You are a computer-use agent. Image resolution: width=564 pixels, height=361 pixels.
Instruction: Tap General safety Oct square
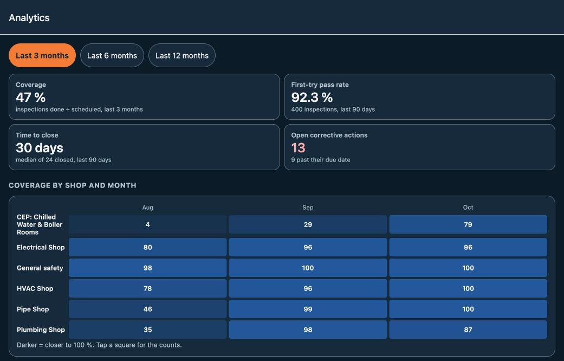tap(468, 268)
